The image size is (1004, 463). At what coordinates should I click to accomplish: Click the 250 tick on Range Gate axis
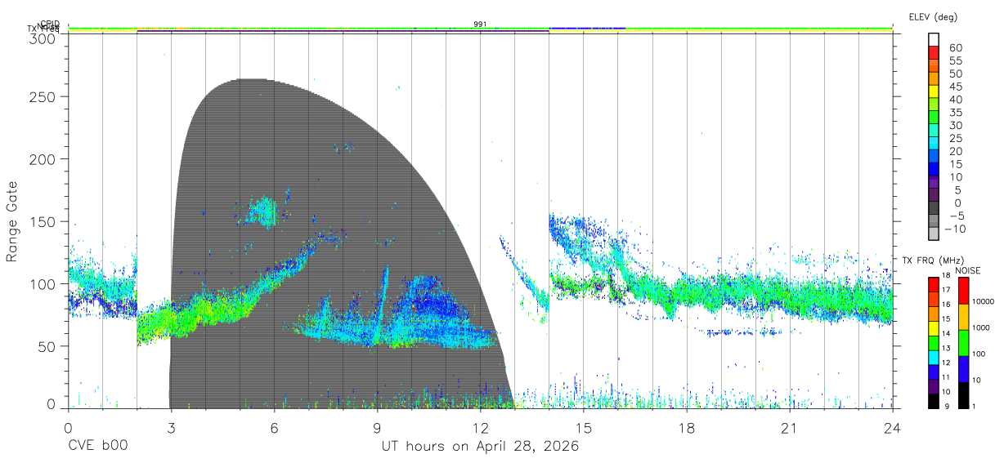[x=43, y=96]
